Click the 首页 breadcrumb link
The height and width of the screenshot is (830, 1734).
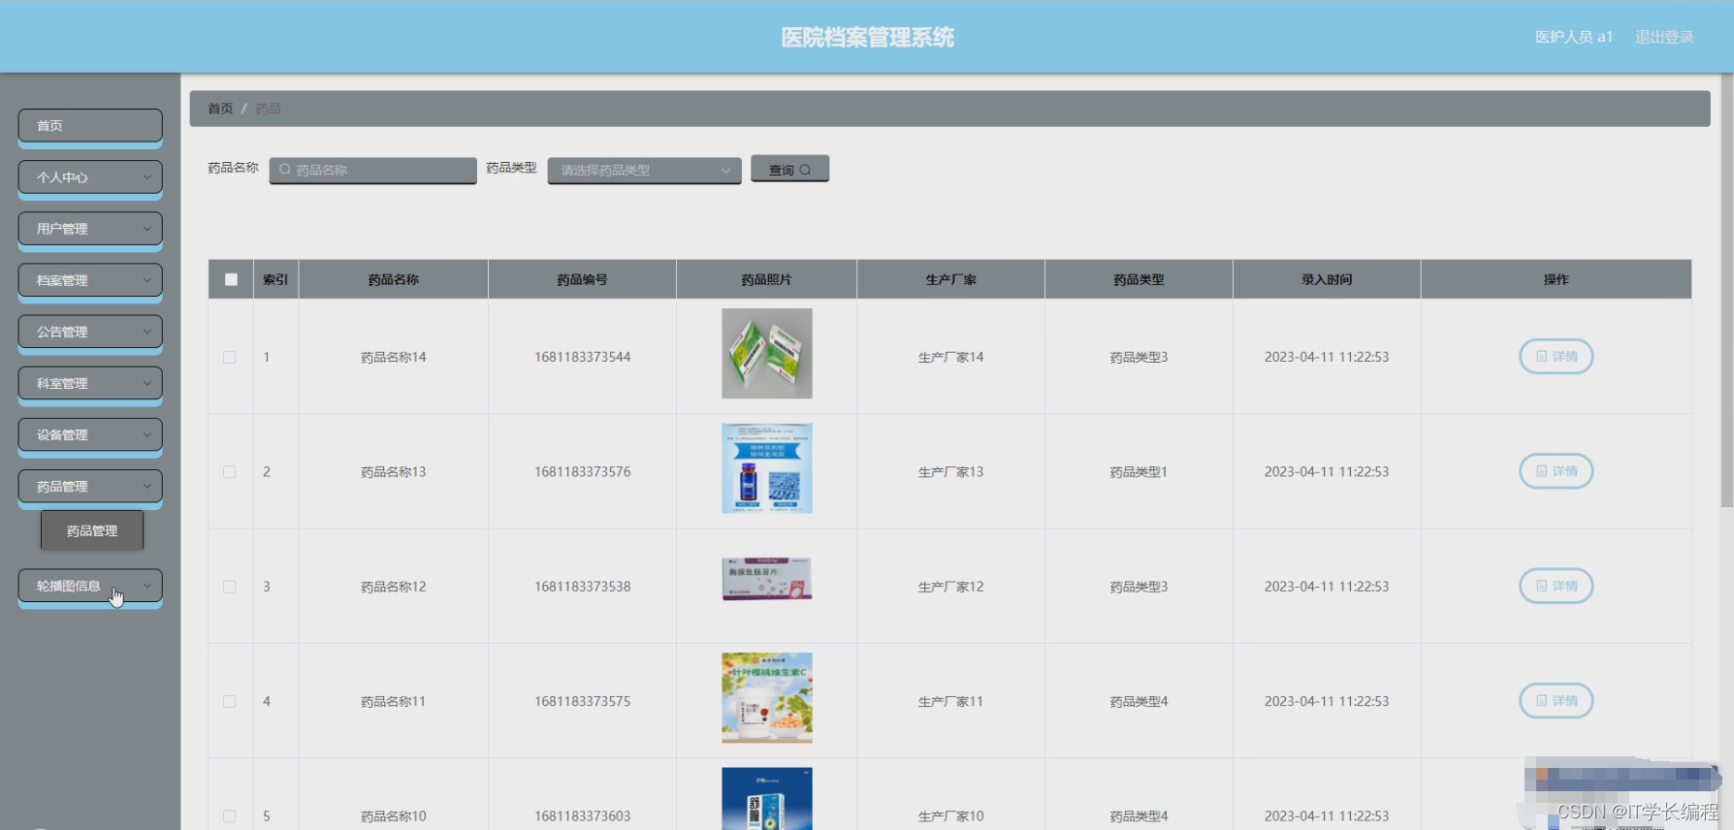[220, 109]
